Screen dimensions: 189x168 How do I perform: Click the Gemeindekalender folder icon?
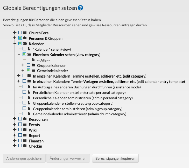click(x=33, y=70)
